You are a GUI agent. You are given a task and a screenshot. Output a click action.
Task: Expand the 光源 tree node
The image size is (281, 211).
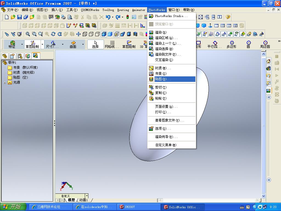(5, 83)
